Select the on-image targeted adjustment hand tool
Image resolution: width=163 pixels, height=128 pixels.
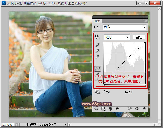(97, 37)
